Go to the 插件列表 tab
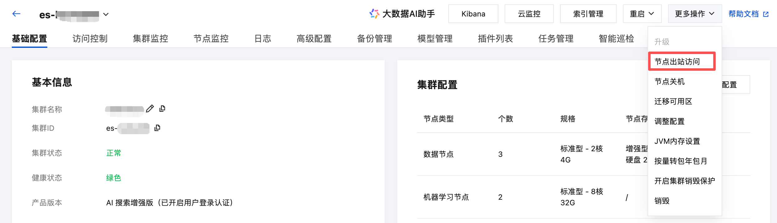Viewport: 777px width, 223px height. [495, 39]
